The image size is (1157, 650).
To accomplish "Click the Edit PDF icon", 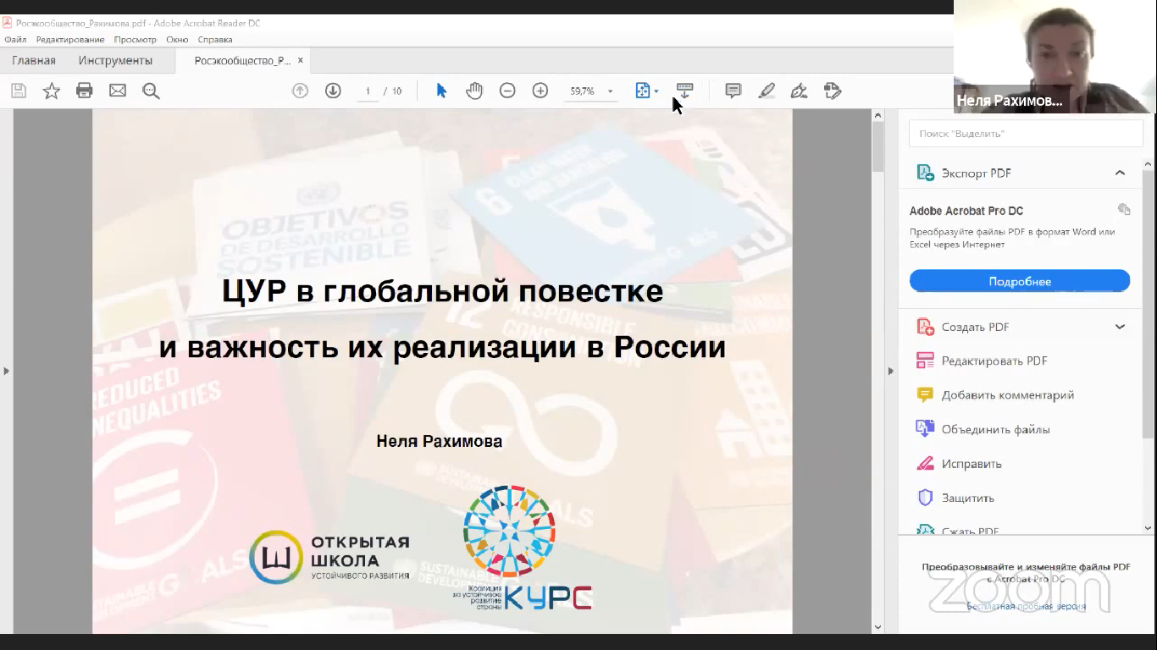I will (x=925, y=361).
